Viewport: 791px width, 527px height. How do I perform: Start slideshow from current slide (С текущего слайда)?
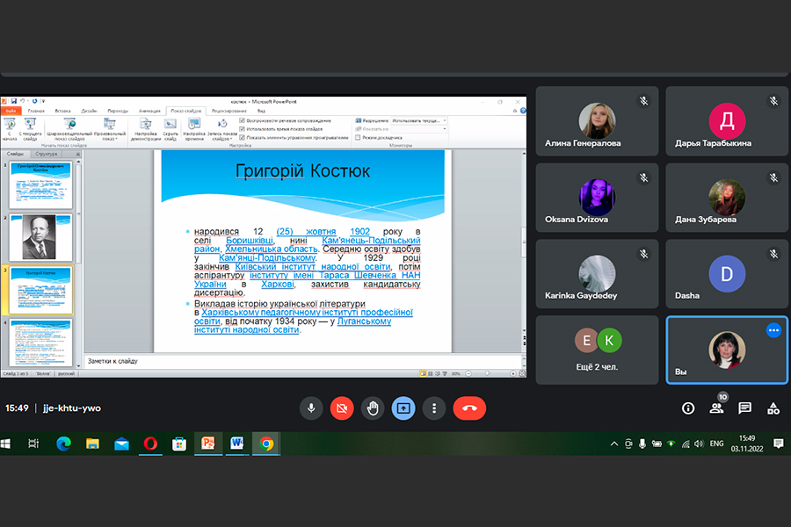(x=30, y=130)
